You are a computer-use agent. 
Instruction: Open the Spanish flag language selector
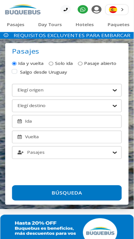tap(117, 10)
